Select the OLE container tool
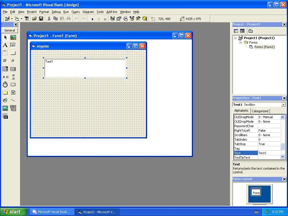Image resolution: width=288 pixels, height=216 pixels. [x=5, y=116]
